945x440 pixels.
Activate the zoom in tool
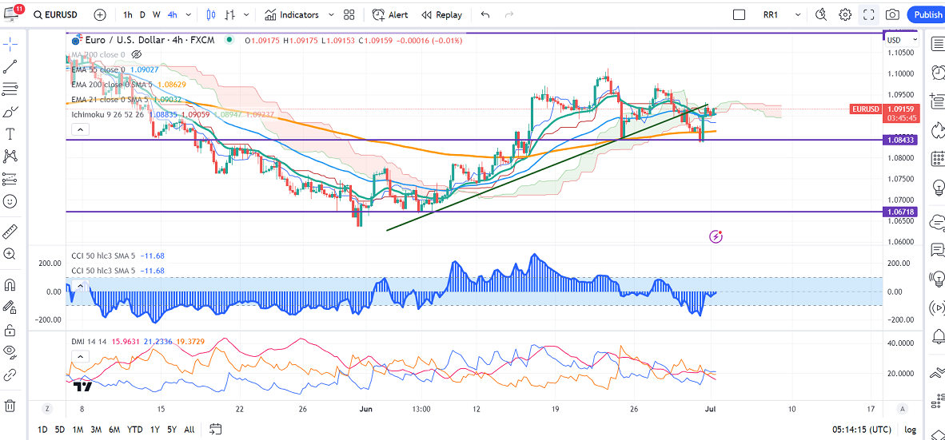point(10,254)
